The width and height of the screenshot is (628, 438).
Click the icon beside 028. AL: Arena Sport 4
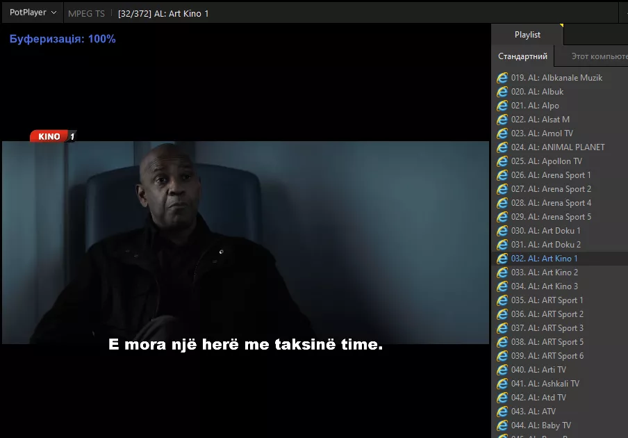502,203
